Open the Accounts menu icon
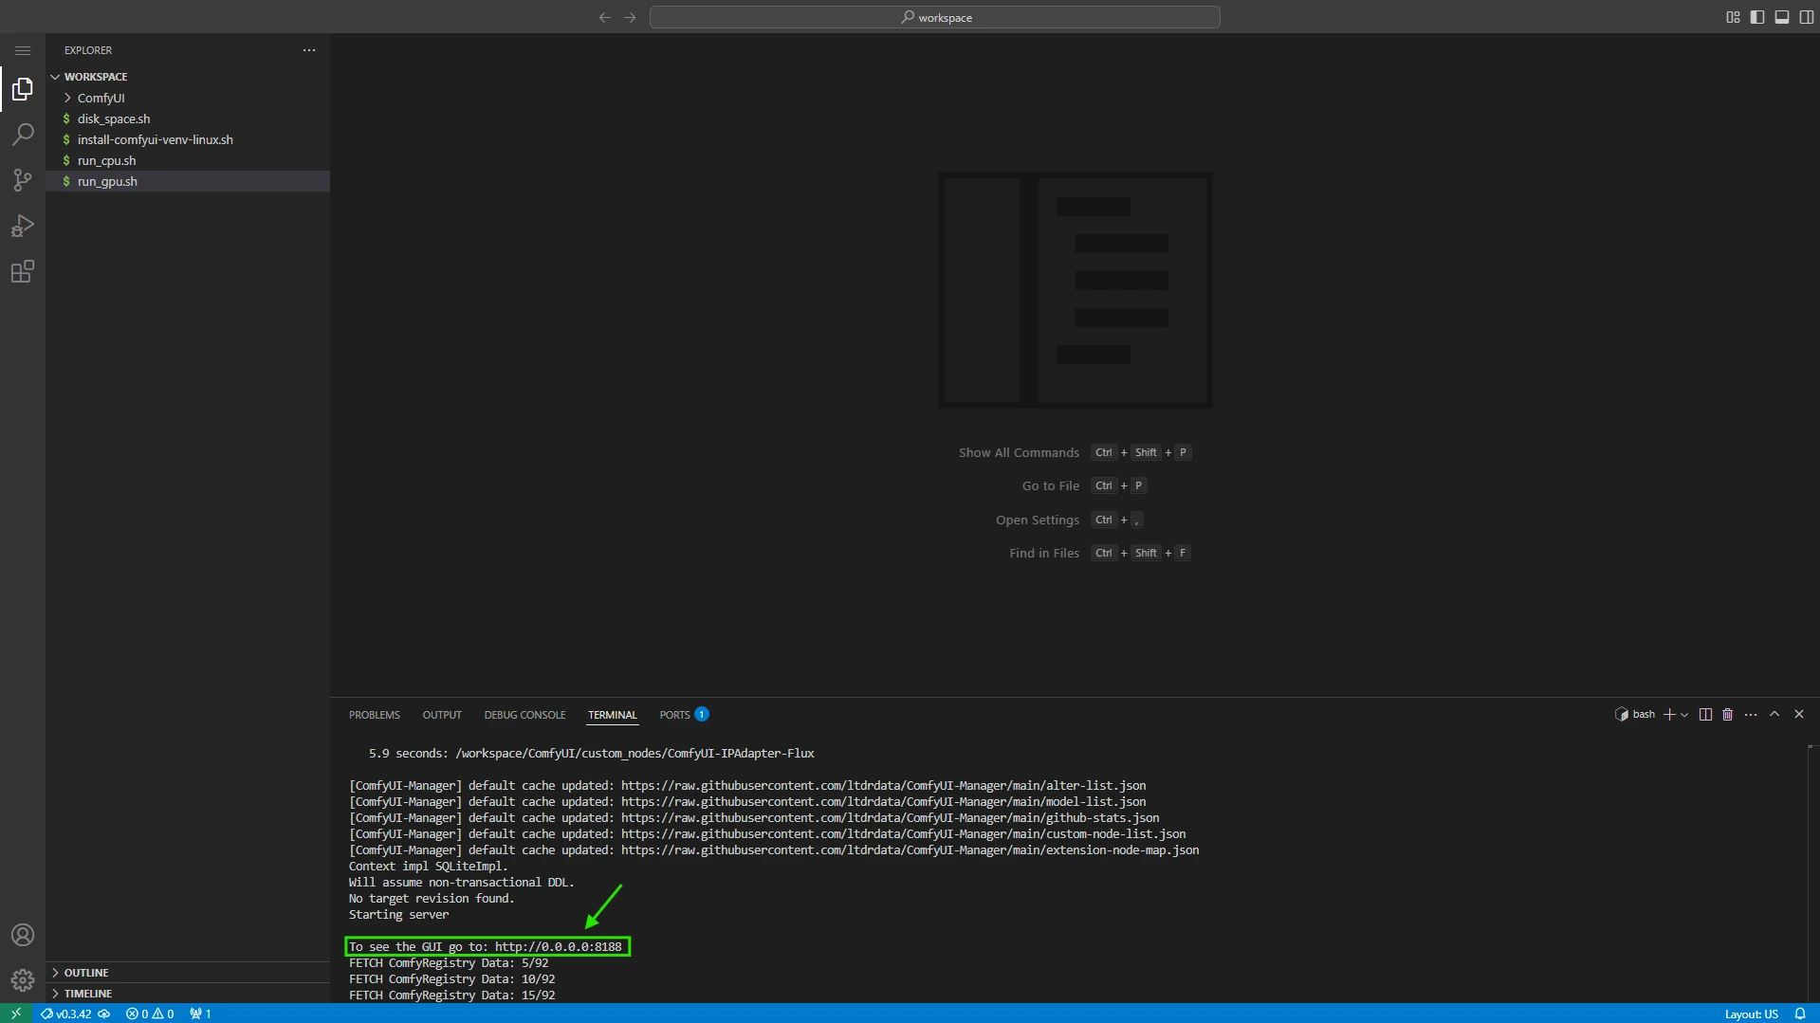This screenshot has height=1023, width=1820. 23,935
